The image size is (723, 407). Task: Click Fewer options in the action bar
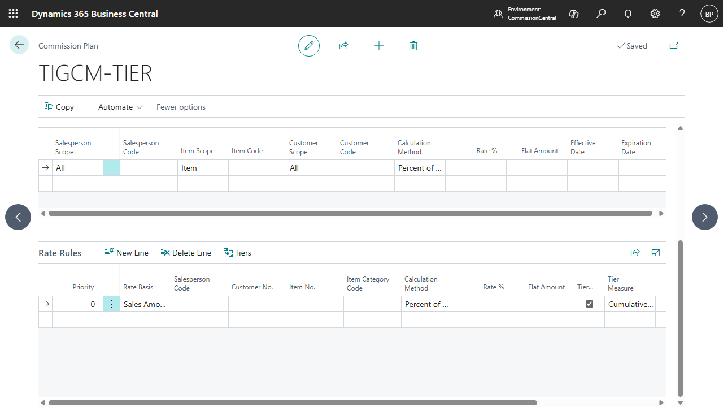pos(181,107)
